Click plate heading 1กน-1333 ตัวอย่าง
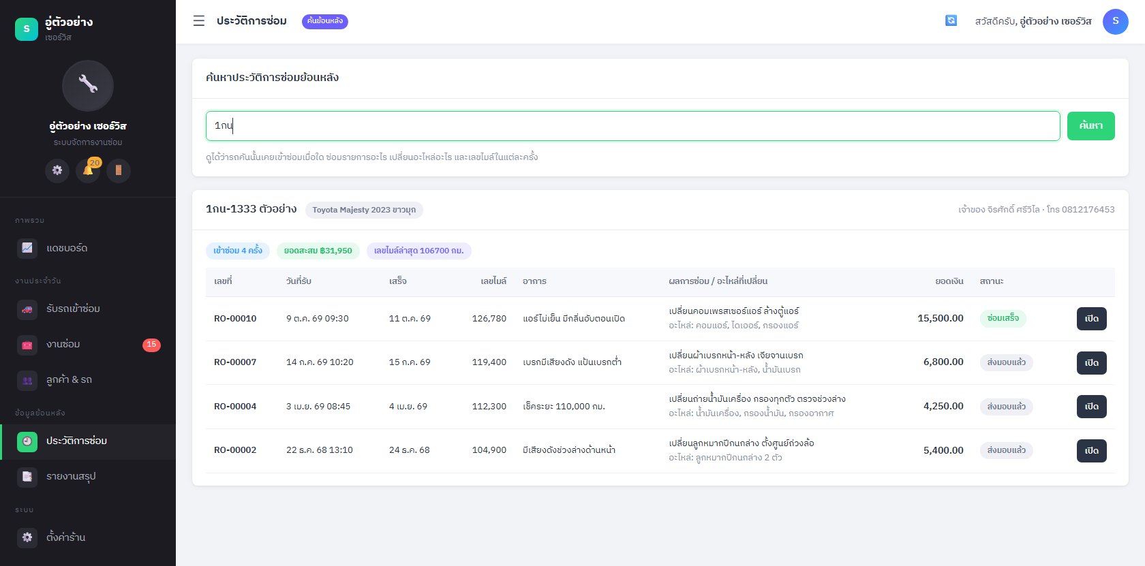This screenshot has height=566, width=1145. click(251, 209)
